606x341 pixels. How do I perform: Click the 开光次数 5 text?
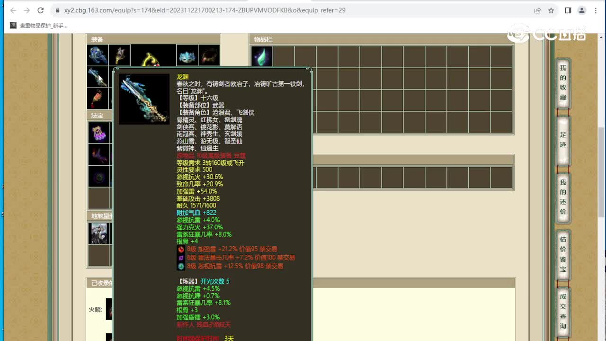(215, 281)
